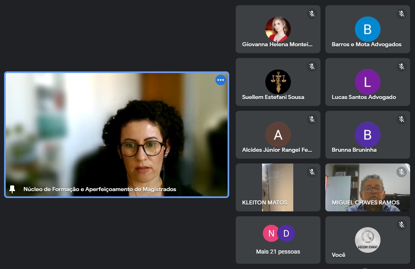Viewport: 415px width, 269px height.
Task: Click the ASCOM ESMAT avatar on Você tile
Action: [x=367, y=240]
